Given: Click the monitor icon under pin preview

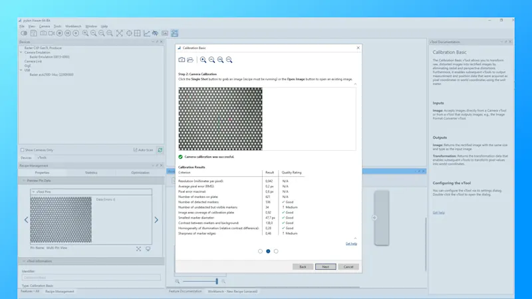Looking at the screenshot, I should [148, 249].
